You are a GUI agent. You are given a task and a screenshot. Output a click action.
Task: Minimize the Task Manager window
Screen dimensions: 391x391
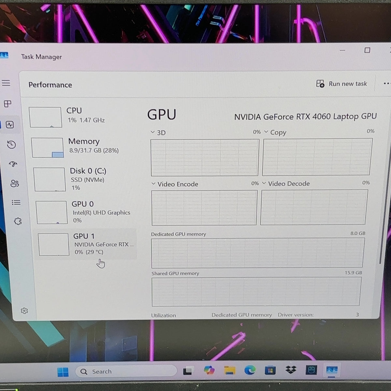[342, 51]
